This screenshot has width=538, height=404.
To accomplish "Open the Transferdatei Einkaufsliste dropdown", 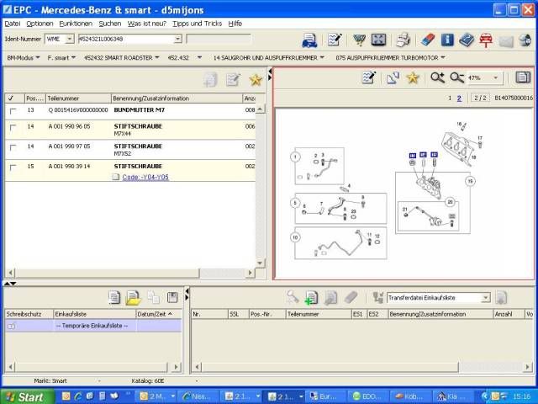I will click(485, 297).
